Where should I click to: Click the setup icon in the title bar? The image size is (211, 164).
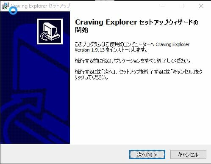[5, 6]
